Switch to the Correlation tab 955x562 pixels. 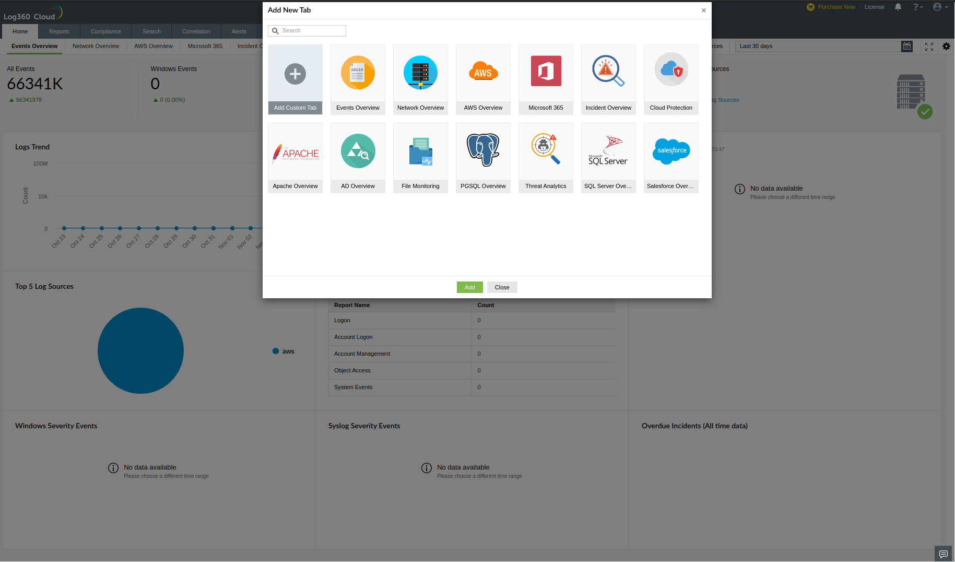196,31
